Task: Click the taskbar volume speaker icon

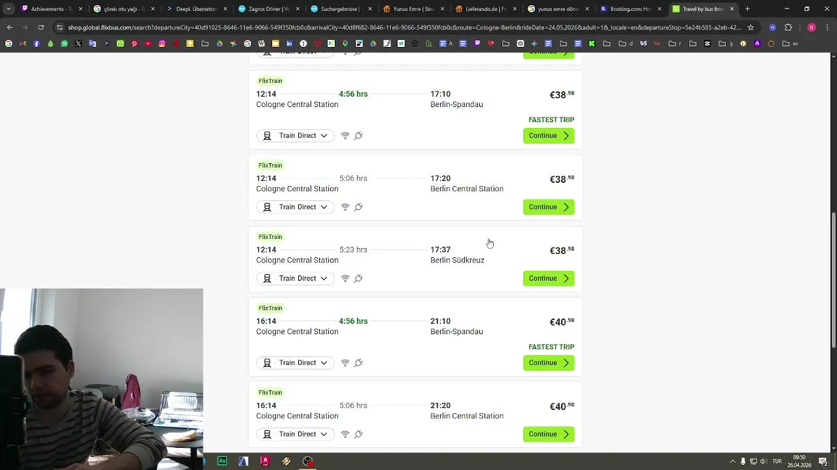Action: click(763, 462)
